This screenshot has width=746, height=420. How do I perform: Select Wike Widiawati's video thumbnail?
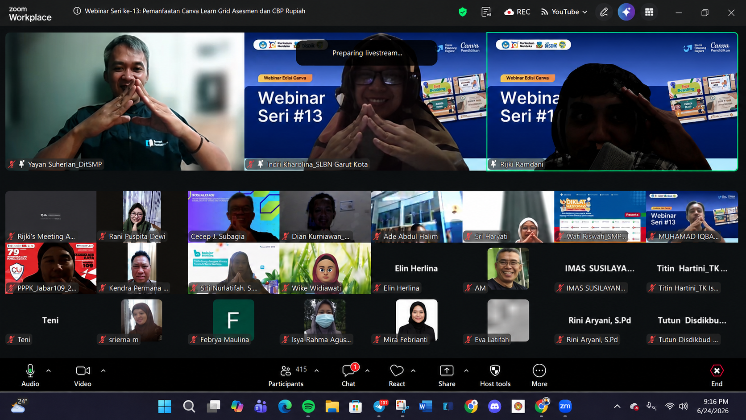[325, 268]
